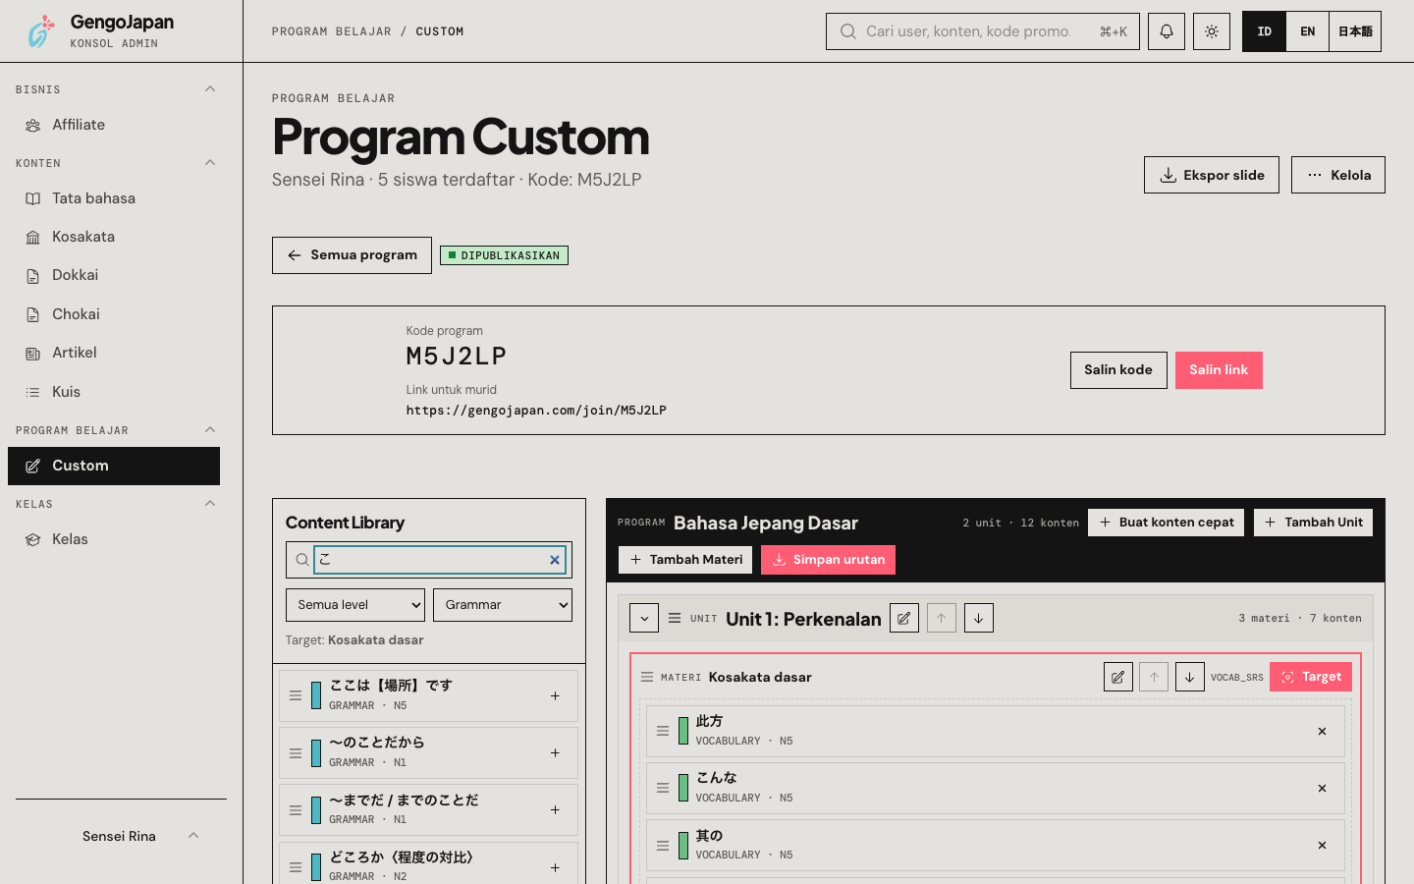This screenshot has width=1414, height=884.
Task: Move Kosakata dasar materi down
Action: point(1190,677)
